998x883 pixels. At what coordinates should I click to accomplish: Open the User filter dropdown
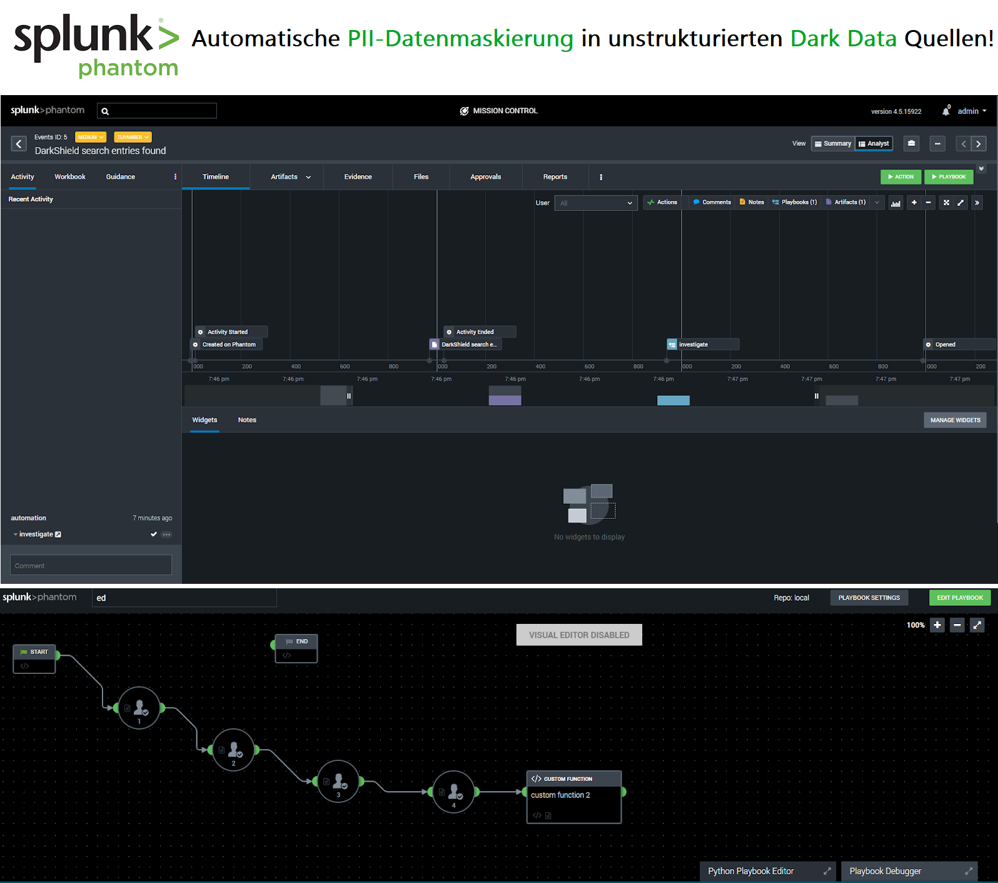pos(596,203)
